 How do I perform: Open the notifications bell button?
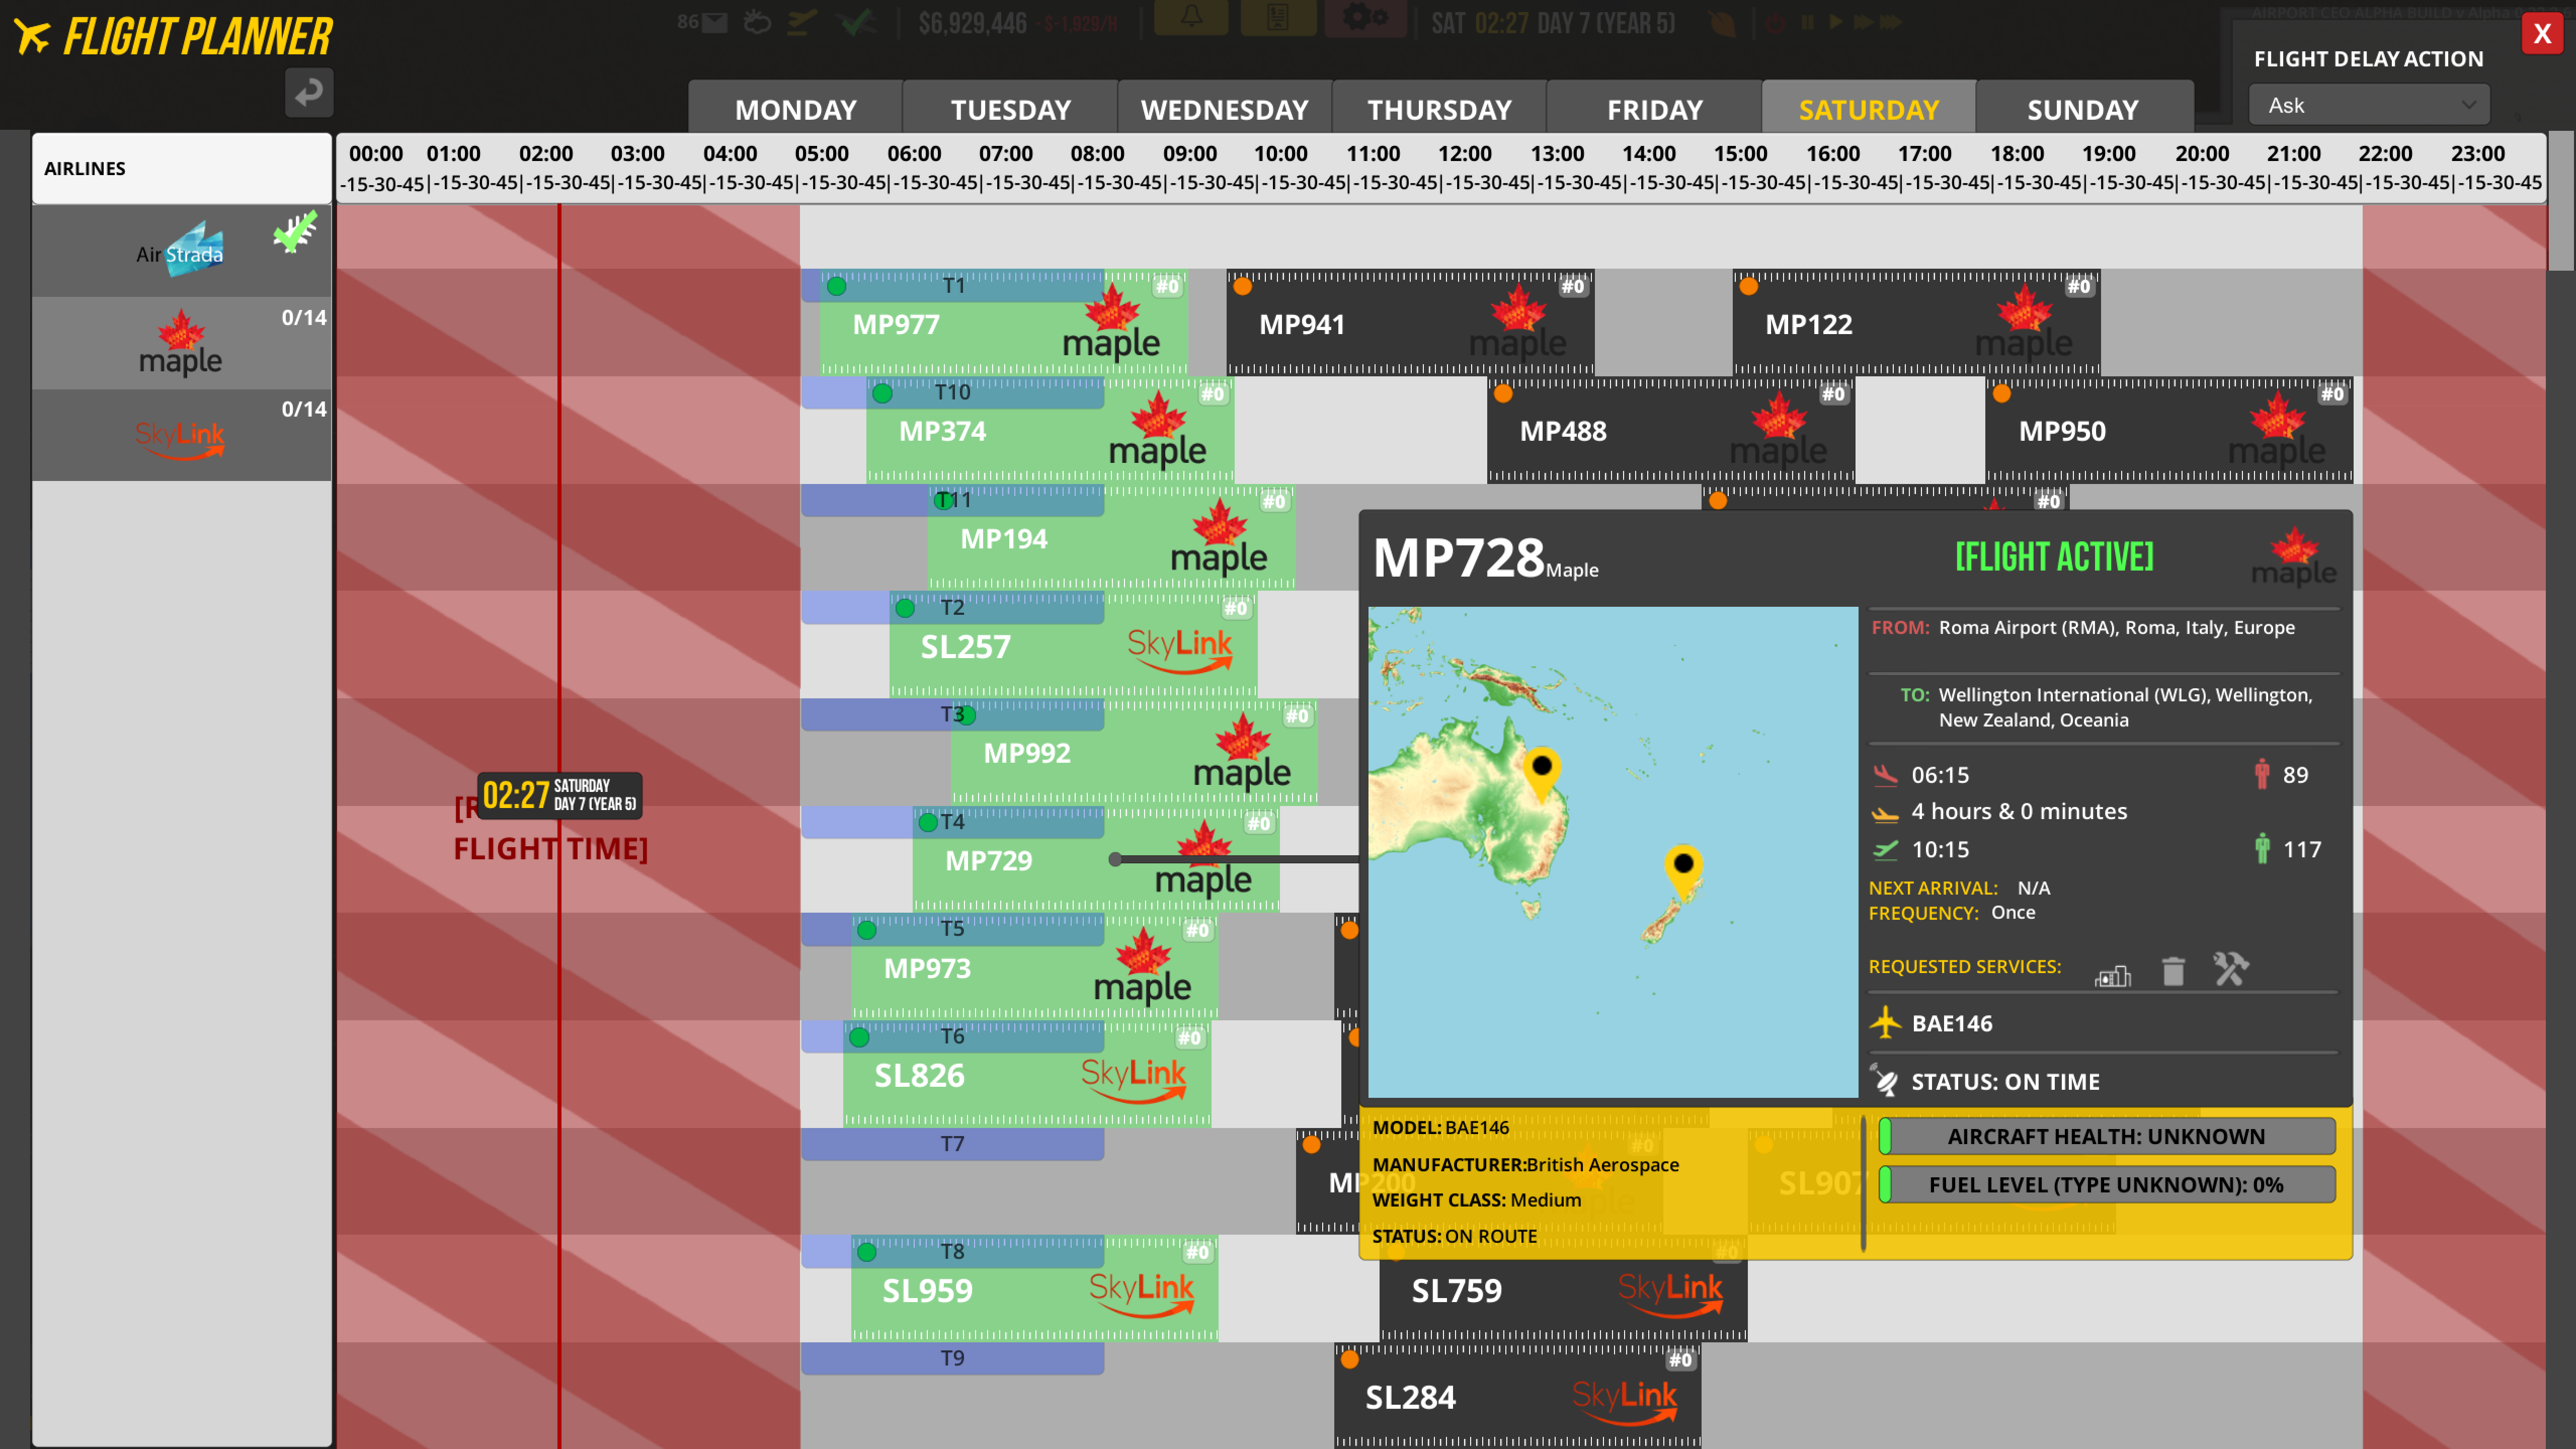[1191, 18]
